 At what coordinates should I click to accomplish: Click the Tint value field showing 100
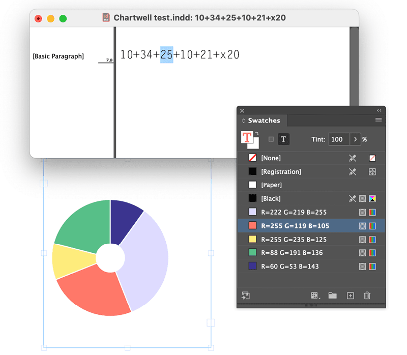pyautogui.click(x=339, y=139)
